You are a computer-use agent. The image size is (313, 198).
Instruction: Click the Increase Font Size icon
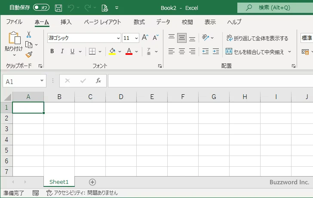point(145,37)
